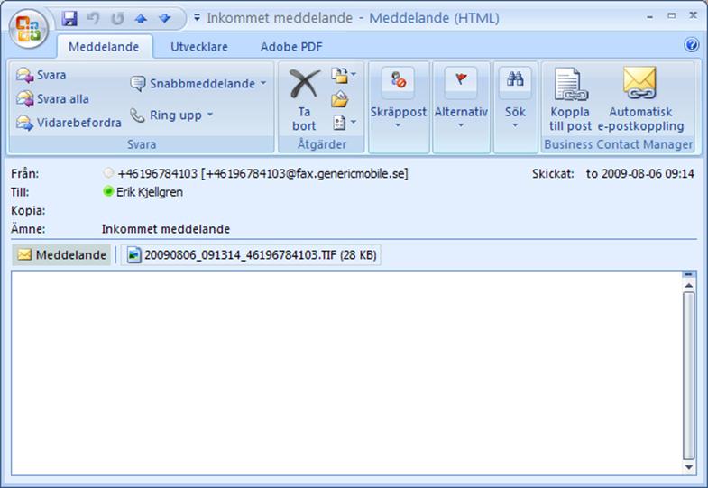Save message using the floppy disk icon

click(69, 18)
